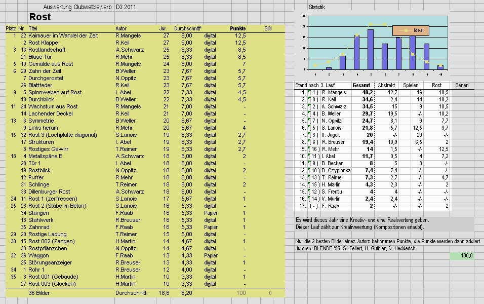
Task: Select the 'Autor' column header
Action: pyautogui.click(x=121, y=28)
